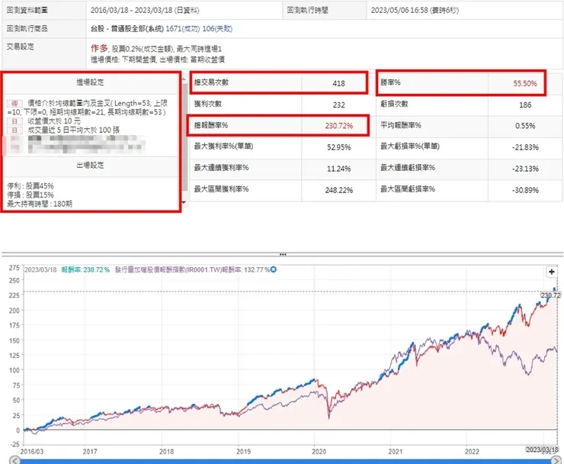Click the right handle of the chart range slider
This screenshot has width=564, height=464.
pos(556,460)
